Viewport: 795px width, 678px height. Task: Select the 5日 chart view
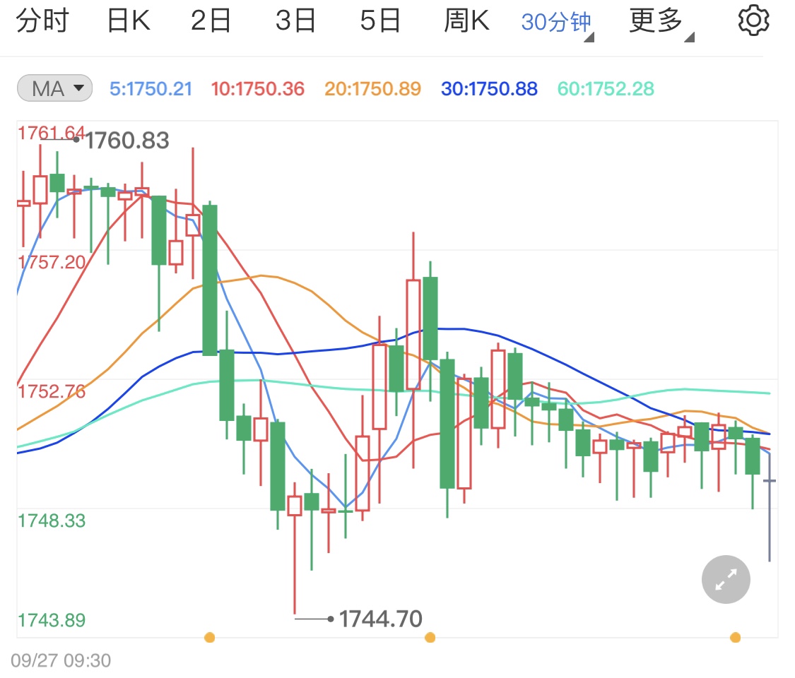point(381,19)
